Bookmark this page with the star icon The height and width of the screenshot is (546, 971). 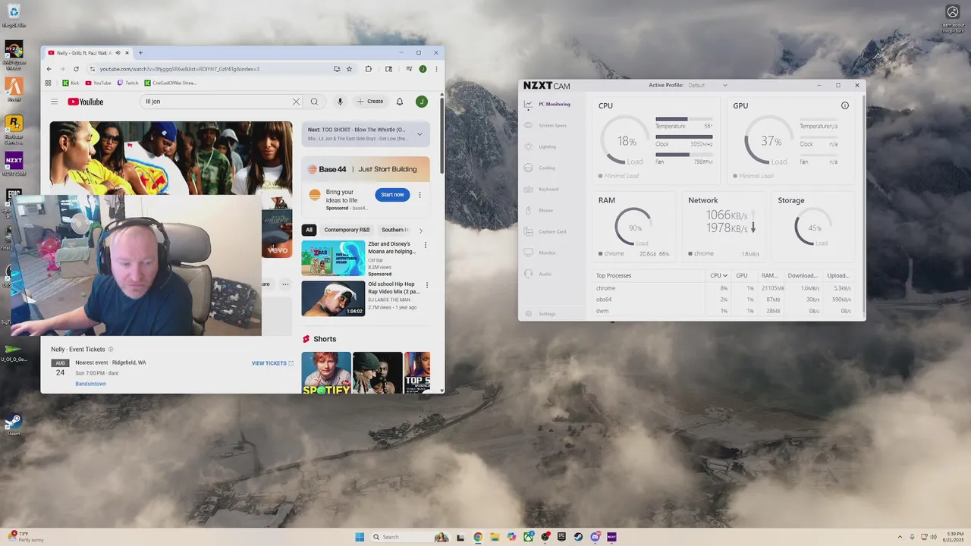(349, 69)
